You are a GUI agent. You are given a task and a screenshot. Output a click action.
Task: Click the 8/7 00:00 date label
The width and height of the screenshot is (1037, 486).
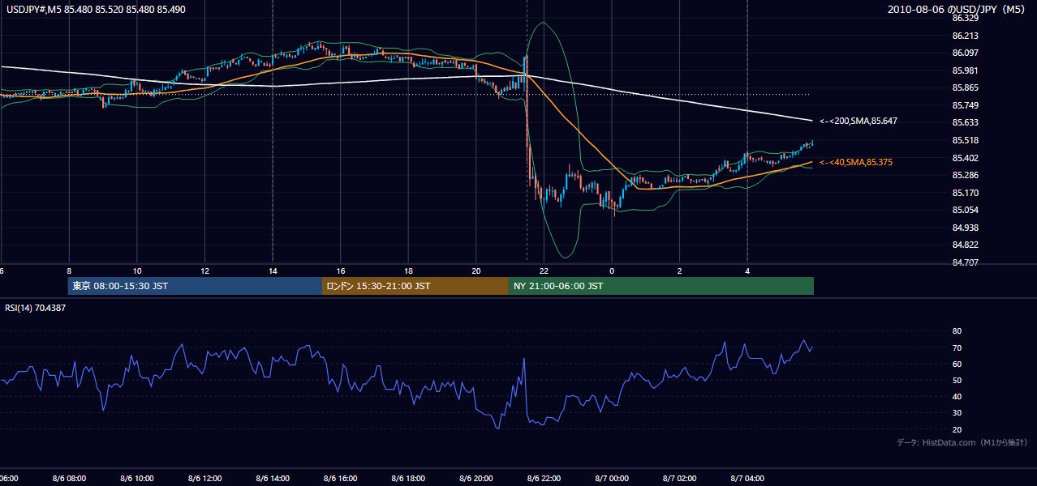tap(612, 479)
